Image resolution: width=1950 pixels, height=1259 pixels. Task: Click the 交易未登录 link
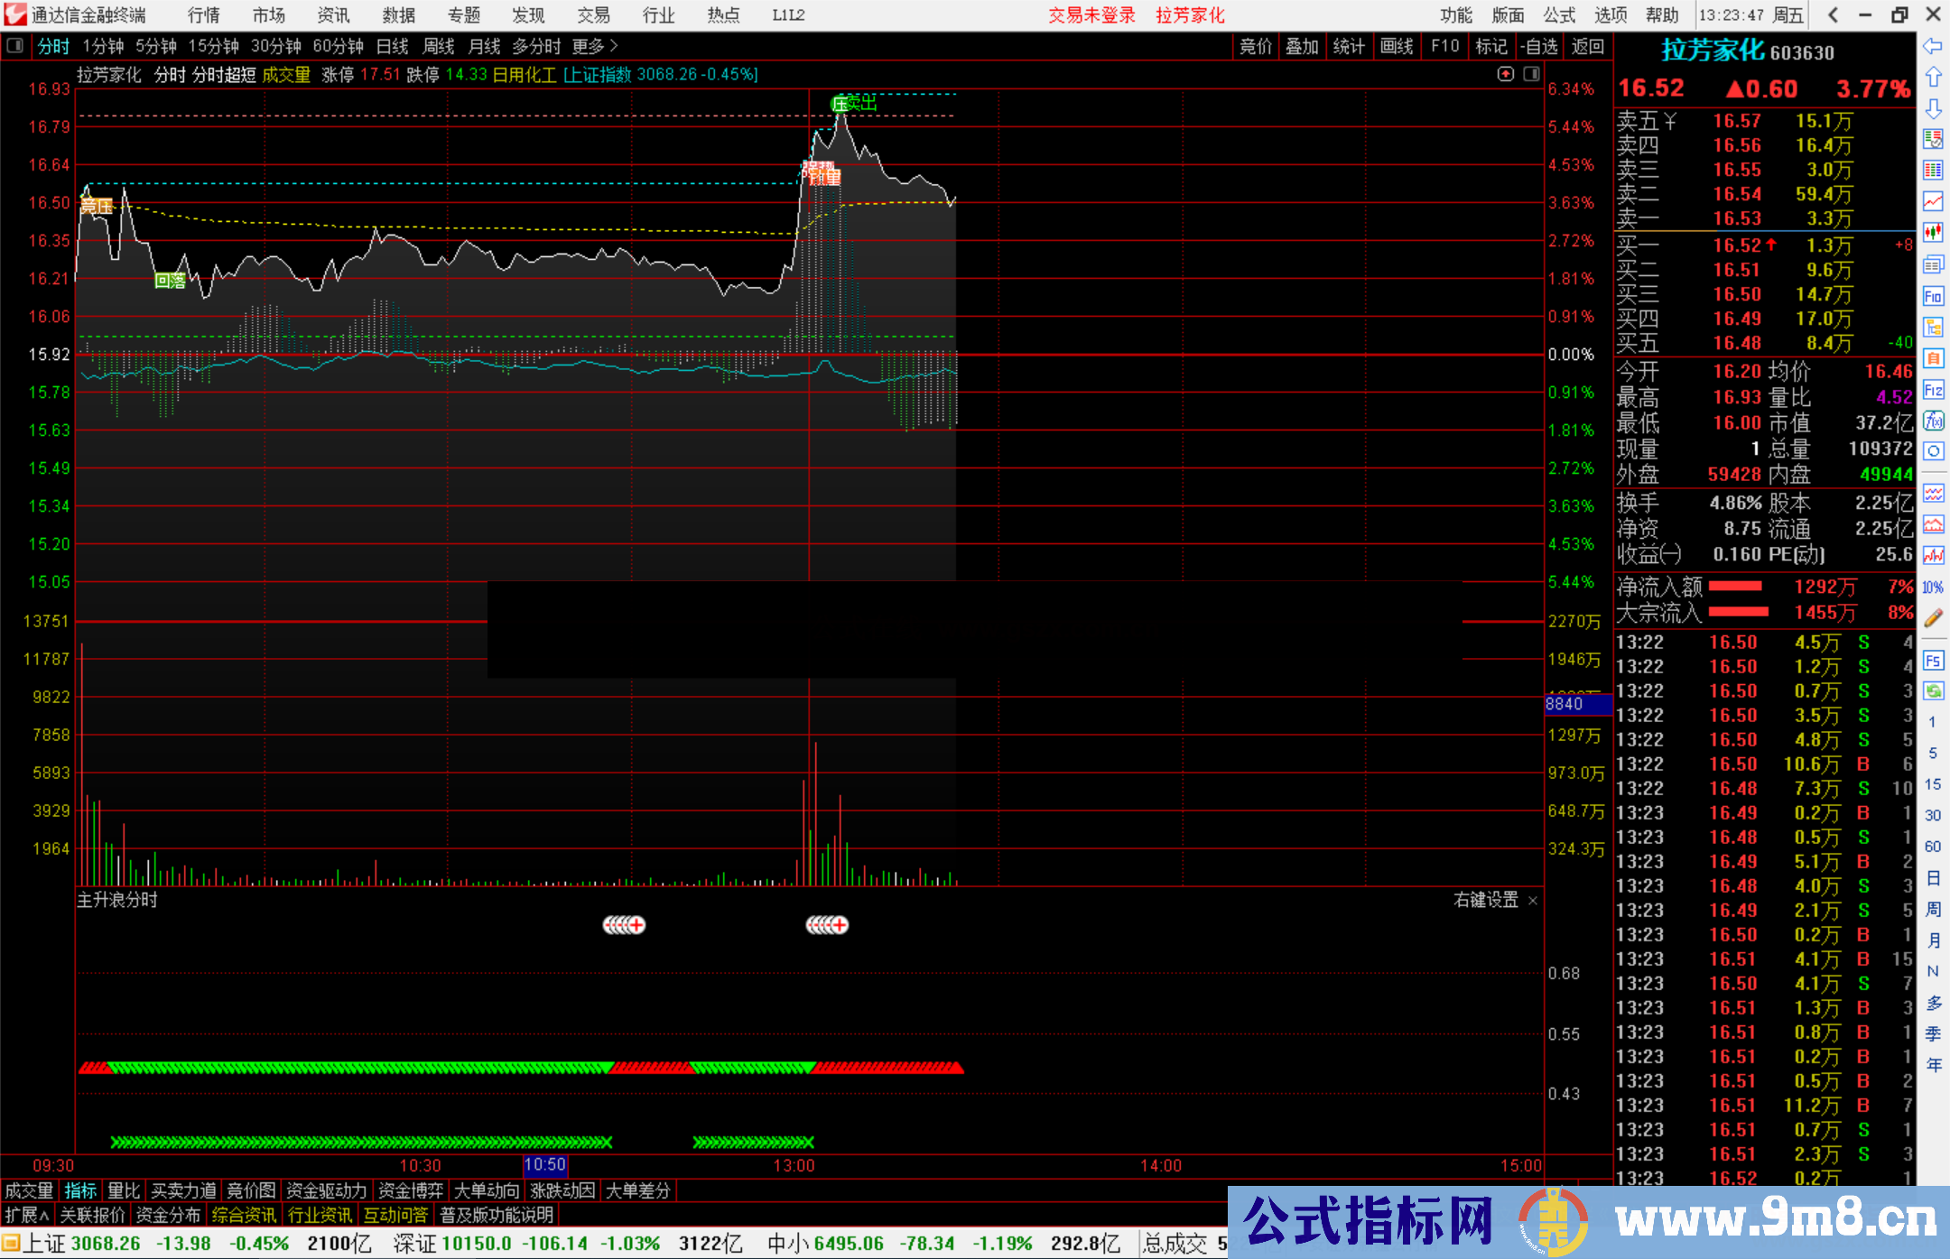1091,15
